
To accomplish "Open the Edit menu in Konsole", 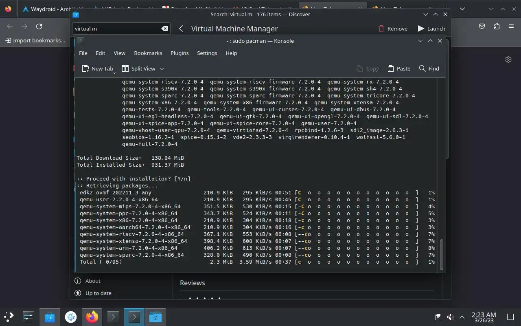I will click(100, 53).
